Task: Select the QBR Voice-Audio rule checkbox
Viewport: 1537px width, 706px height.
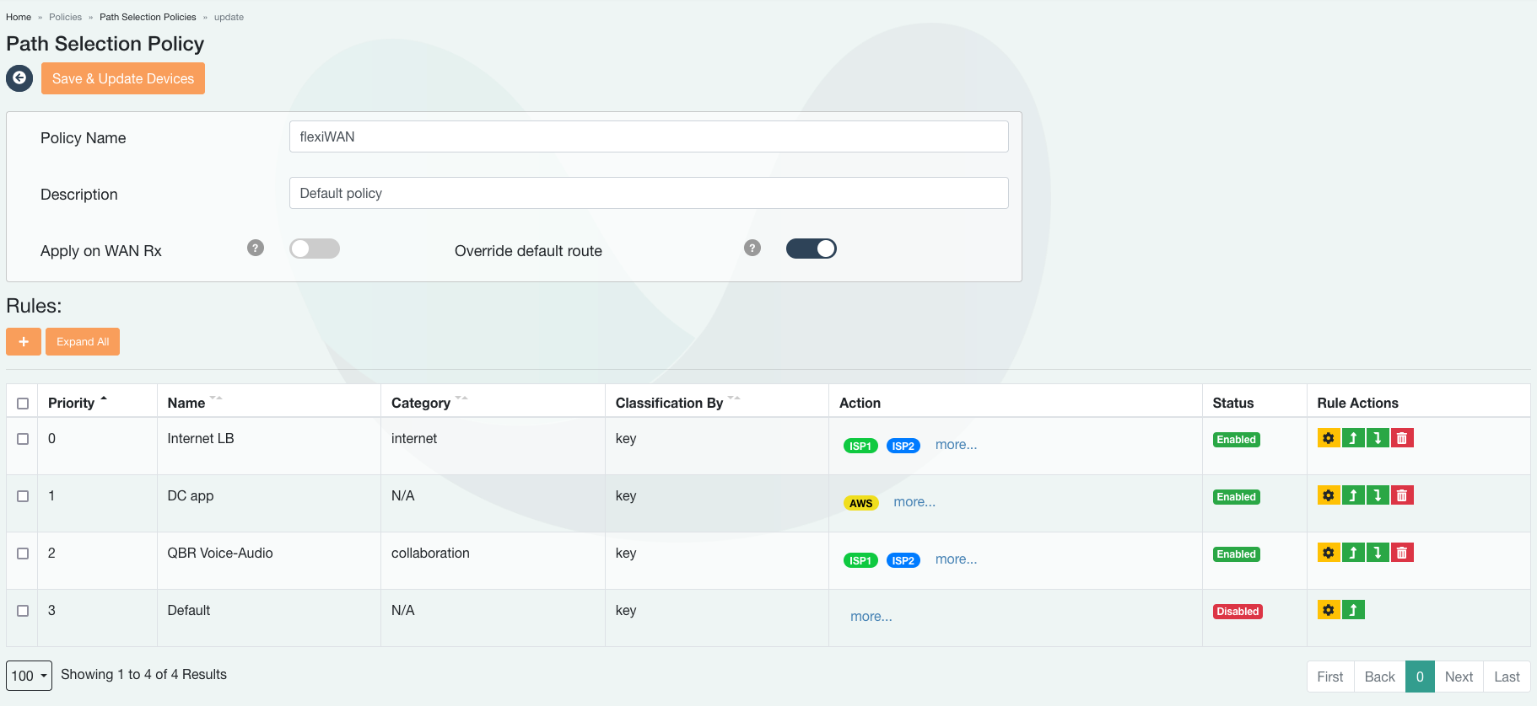Action: coord(23,554)
